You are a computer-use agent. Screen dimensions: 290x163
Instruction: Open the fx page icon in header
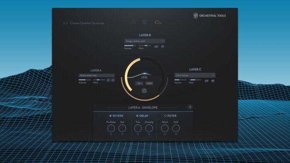133,22
